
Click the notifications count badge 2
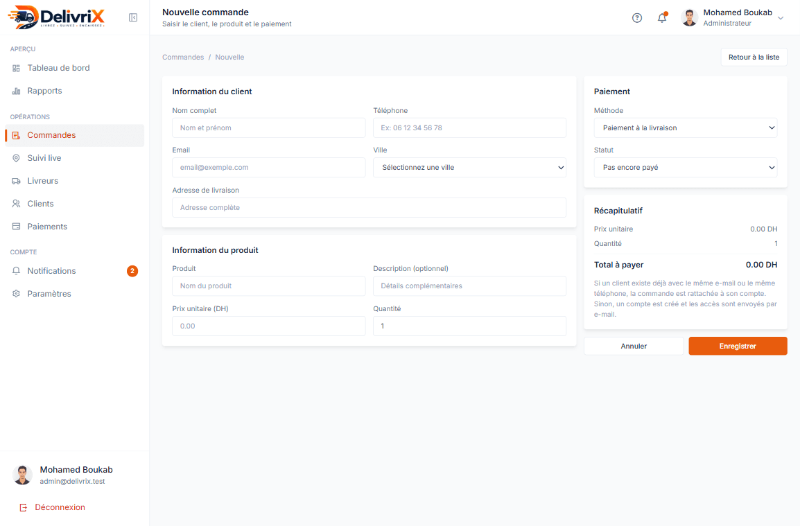[132, 271]
